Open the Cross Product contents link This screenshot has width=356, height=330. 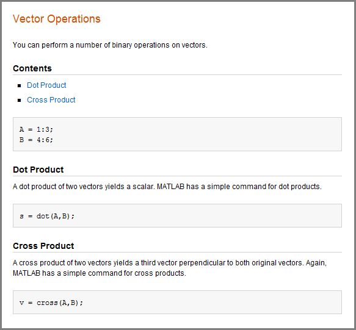point(51,100)
